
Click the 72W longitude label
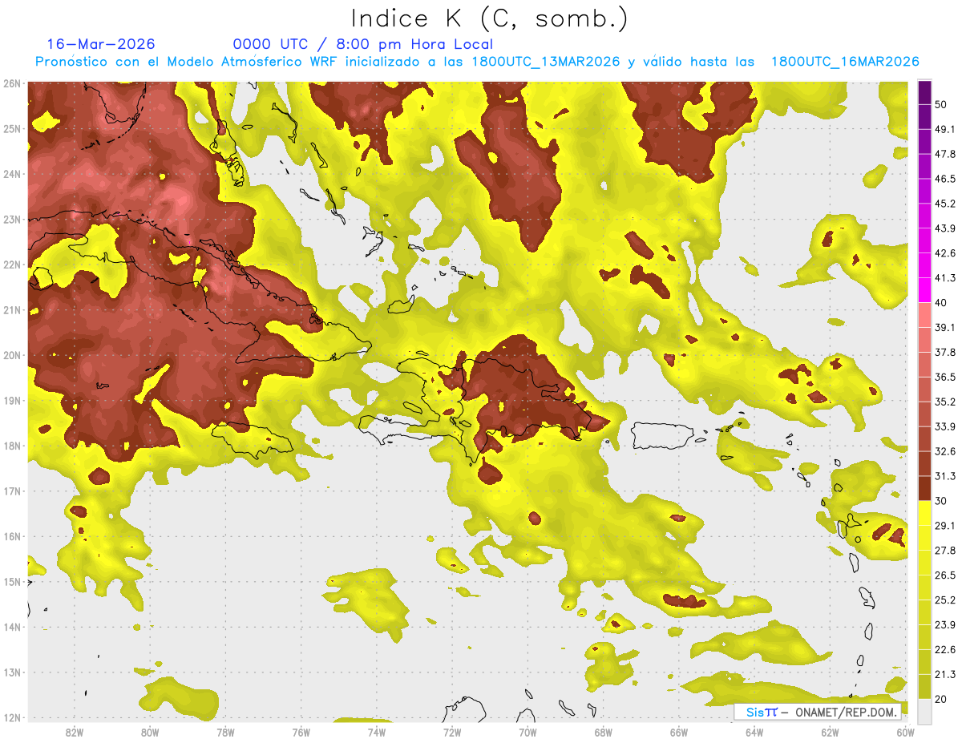pyautogui.click(x=452, y=732)
